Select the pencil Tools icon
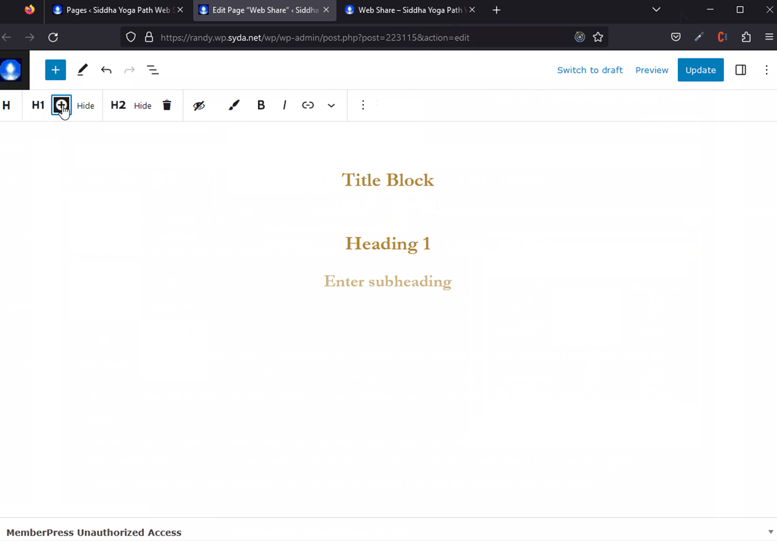The height and width of the screenshot is (541, 777). coord(83,70)
